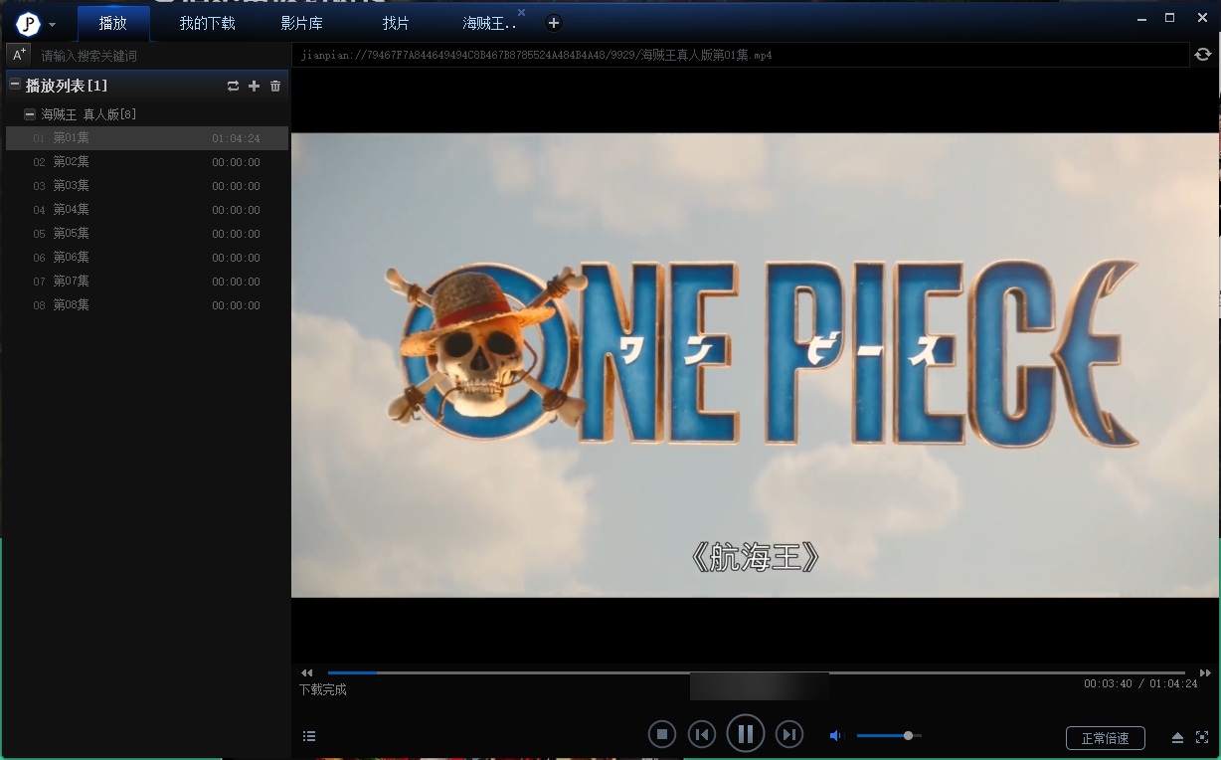1221x760 pixels.
Task: Collapse the 海贼王 真人版 folder
Action: coord(30,114)
